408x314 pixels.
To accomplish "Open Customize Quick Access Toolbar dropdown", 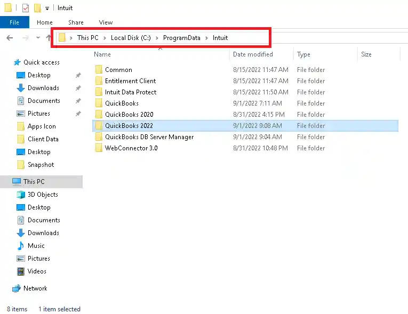I will pyautogui.click(x=47, y=9).
